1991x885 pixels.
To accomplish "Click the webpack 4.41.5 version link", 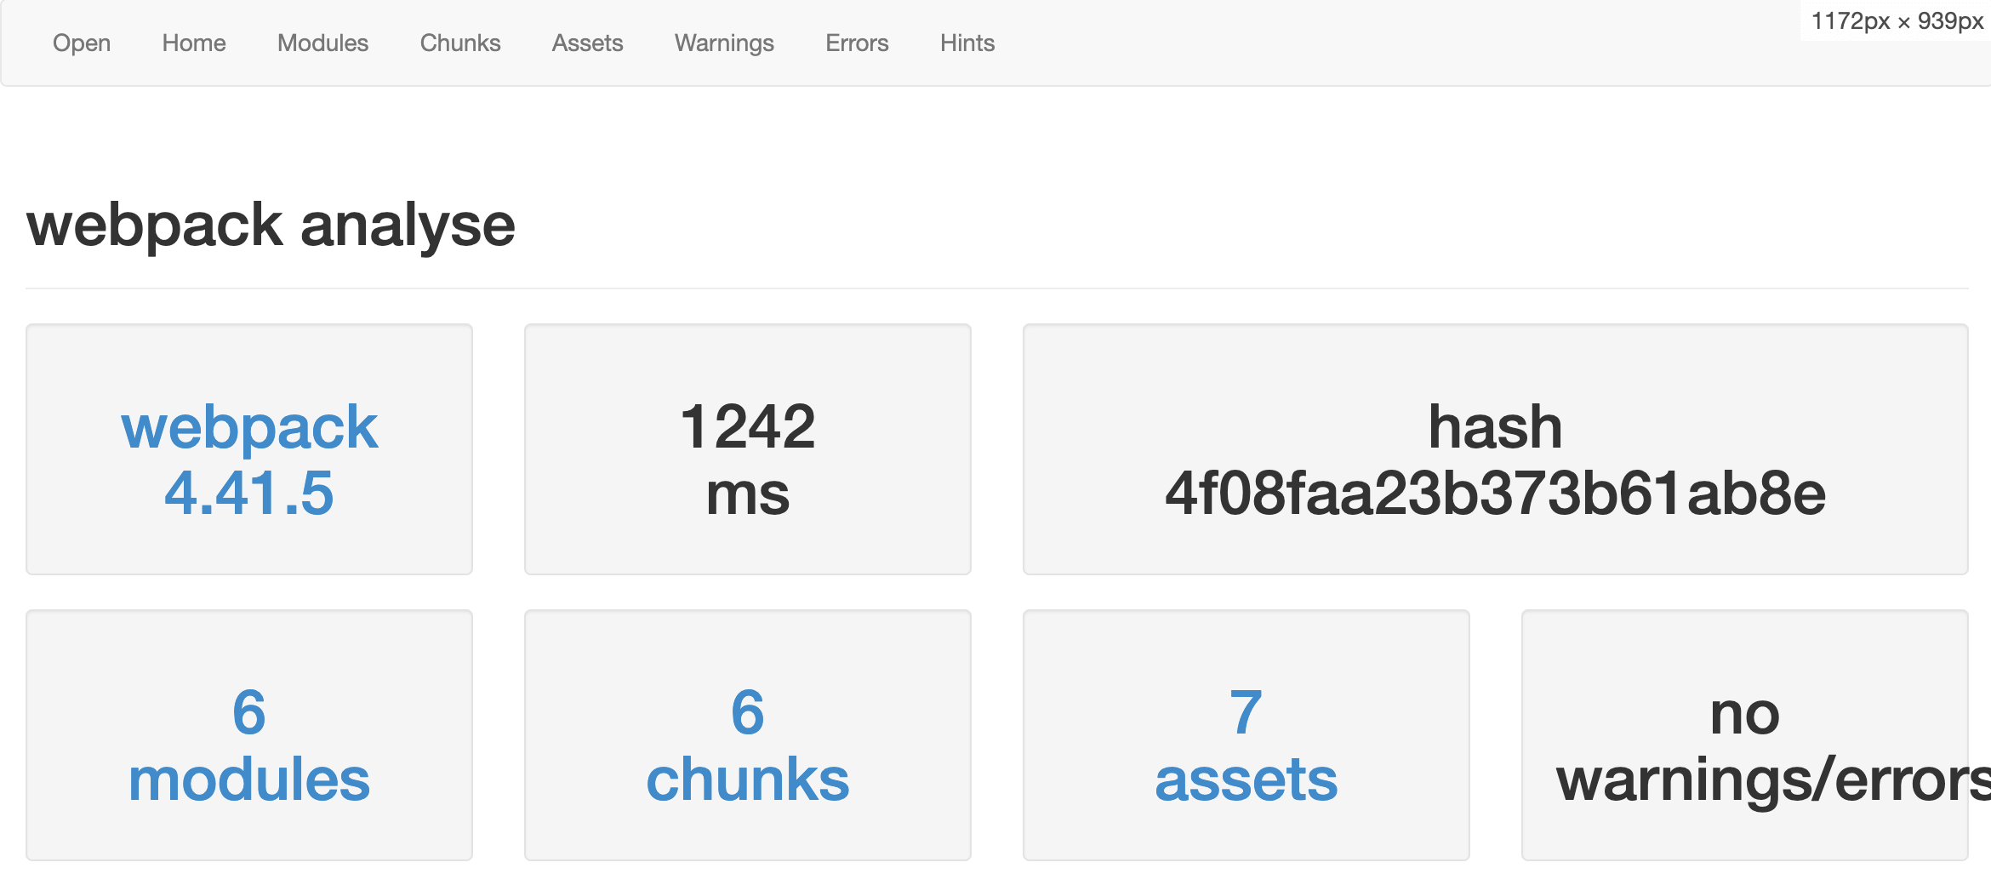I will [249, 460].
